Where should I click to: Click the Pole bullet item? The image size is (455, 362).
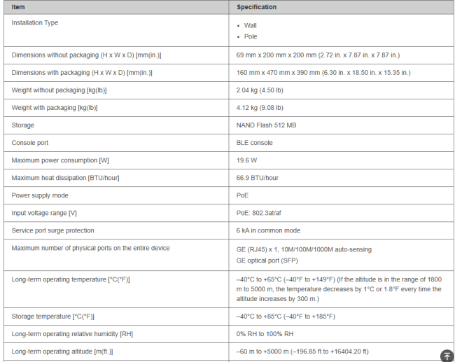250,36
